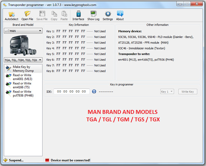Open a file with Open File icon
Image resolution: width=206 pixels, height=166 pixels.
[x=27, y=16]
